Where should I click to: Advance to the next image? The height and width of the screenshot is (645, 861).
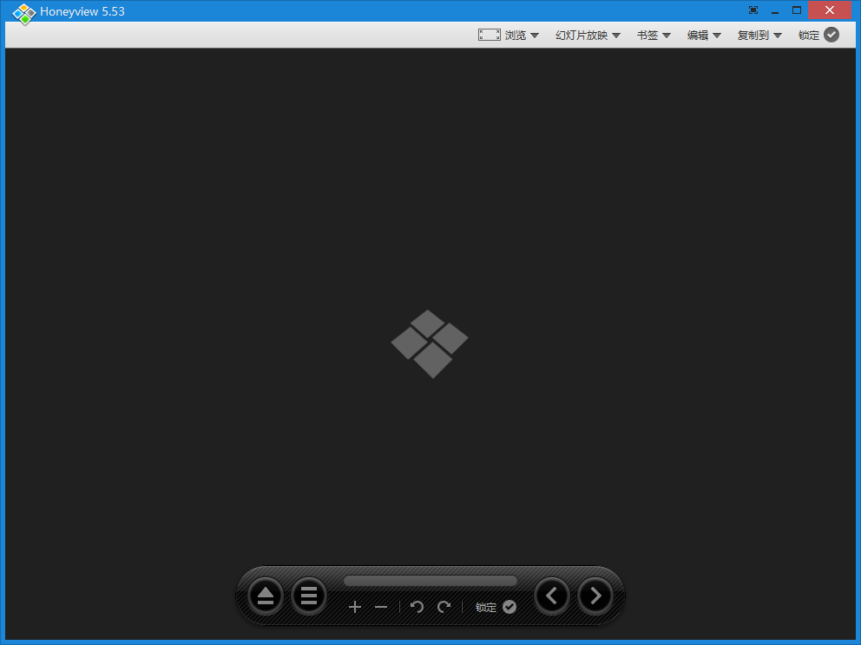point(595,596)
